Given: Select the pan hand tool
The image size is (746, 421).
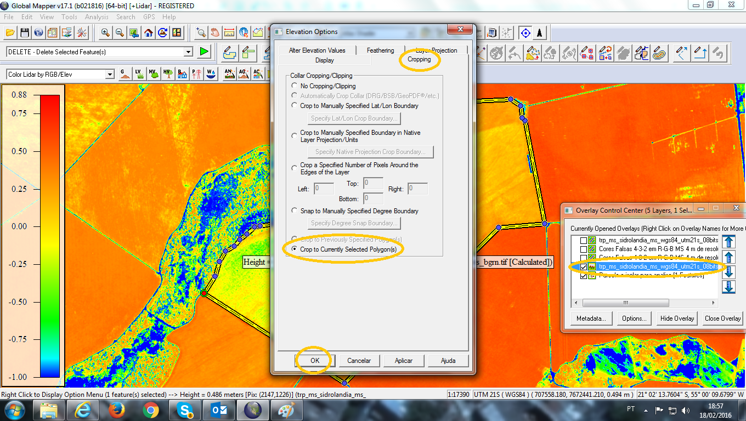Looking at the screenshot, I should tap(216, 33).
